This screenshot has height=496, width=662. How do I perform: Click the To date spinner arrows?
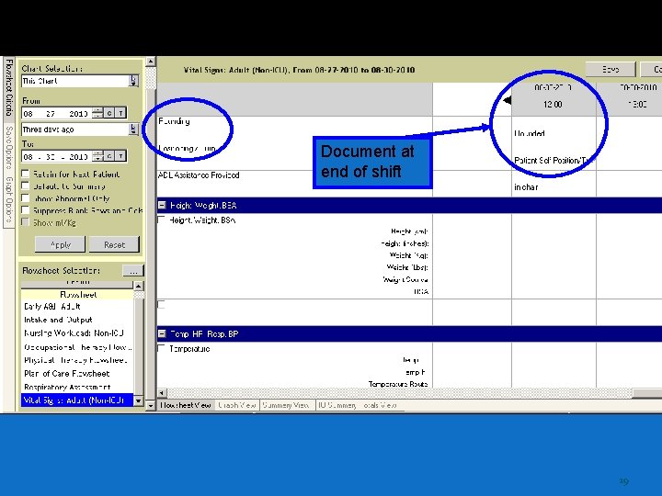(x=97, y=156)
